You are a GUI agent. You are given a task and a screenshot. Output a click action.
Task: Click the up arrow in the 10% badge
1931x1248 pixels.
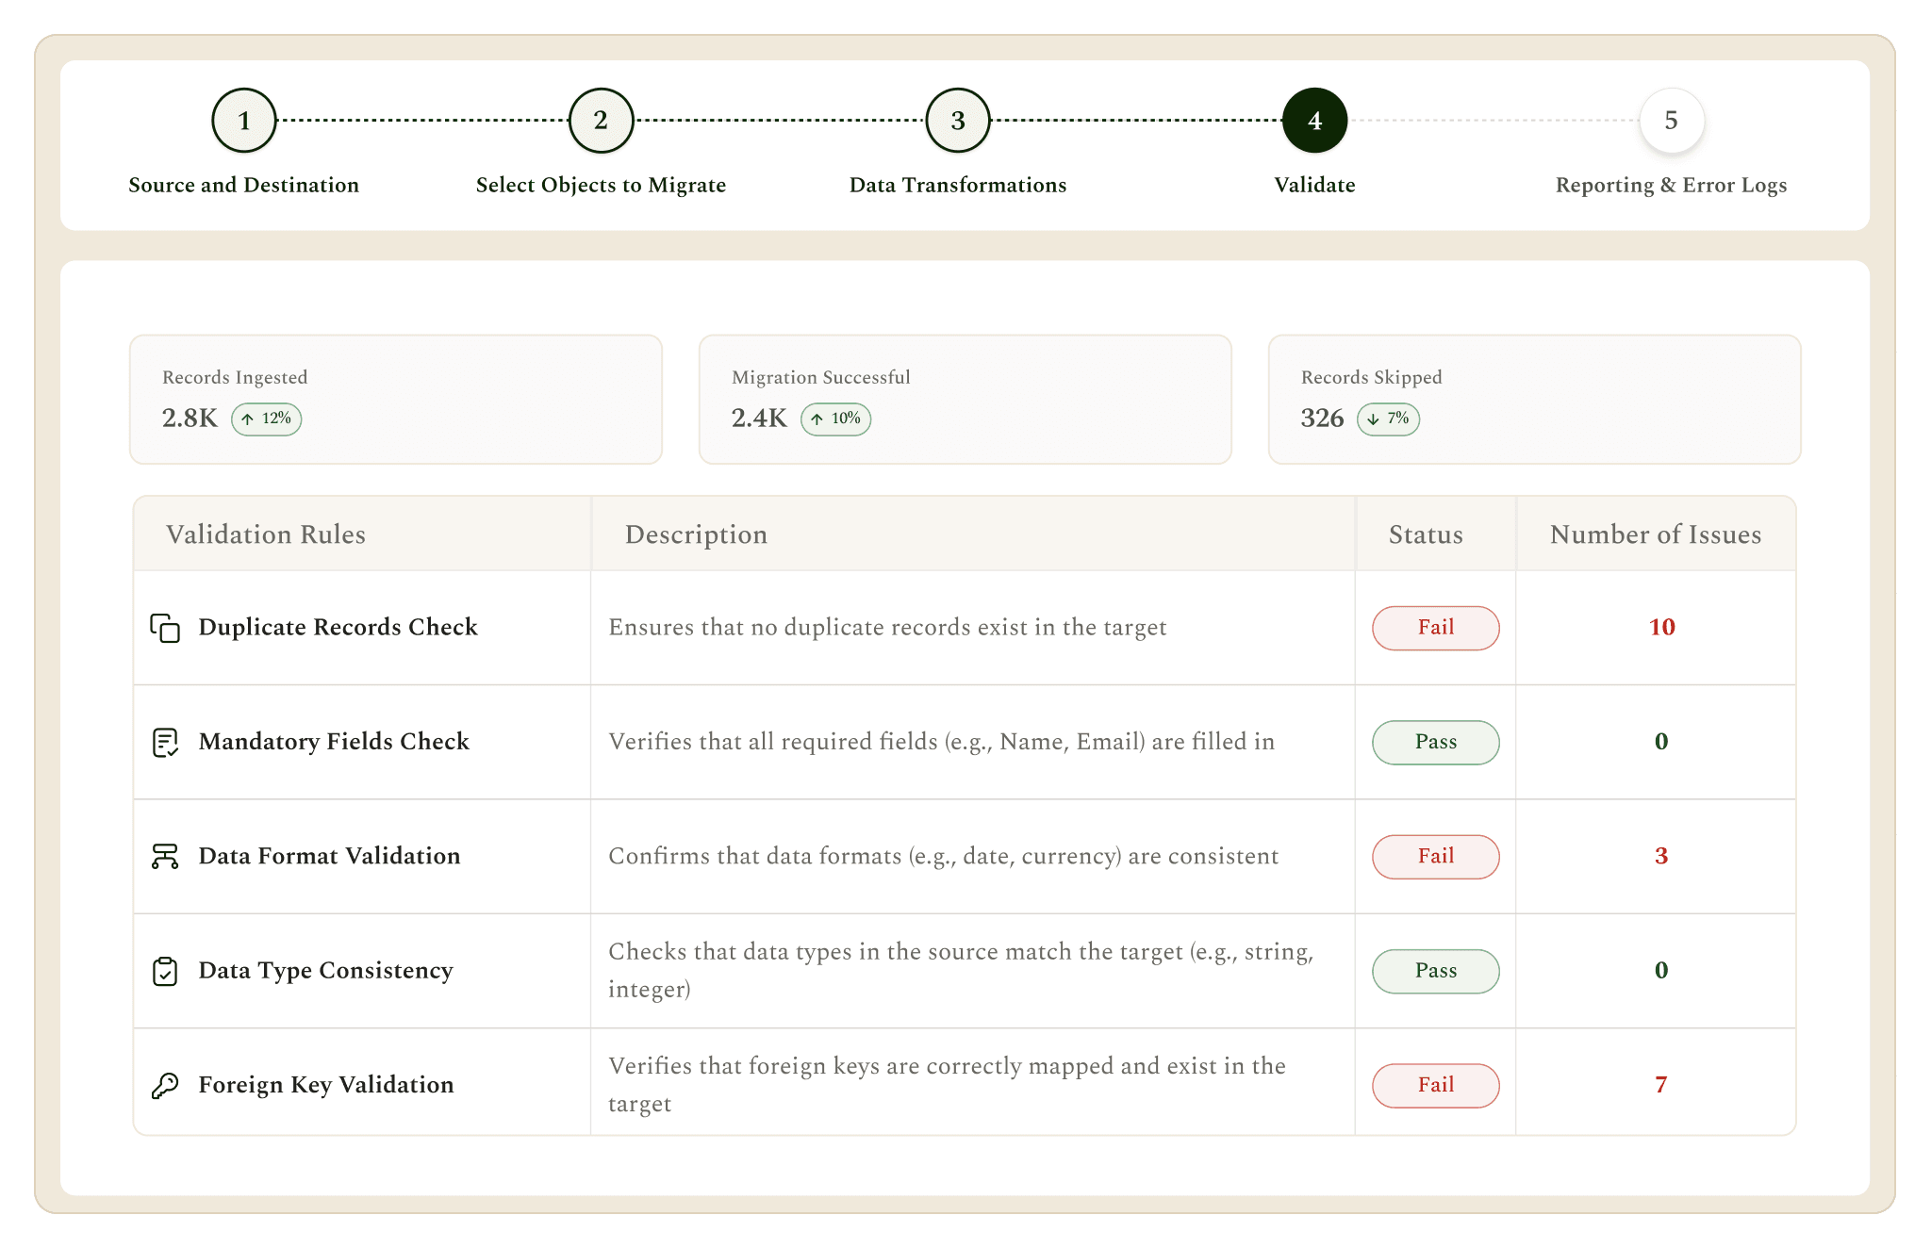[817, 419]
